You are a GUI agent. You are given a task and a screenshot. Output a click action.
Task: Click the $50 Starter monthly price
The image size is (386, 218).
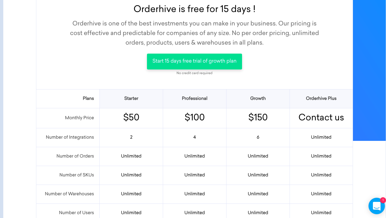click(131, 117)
